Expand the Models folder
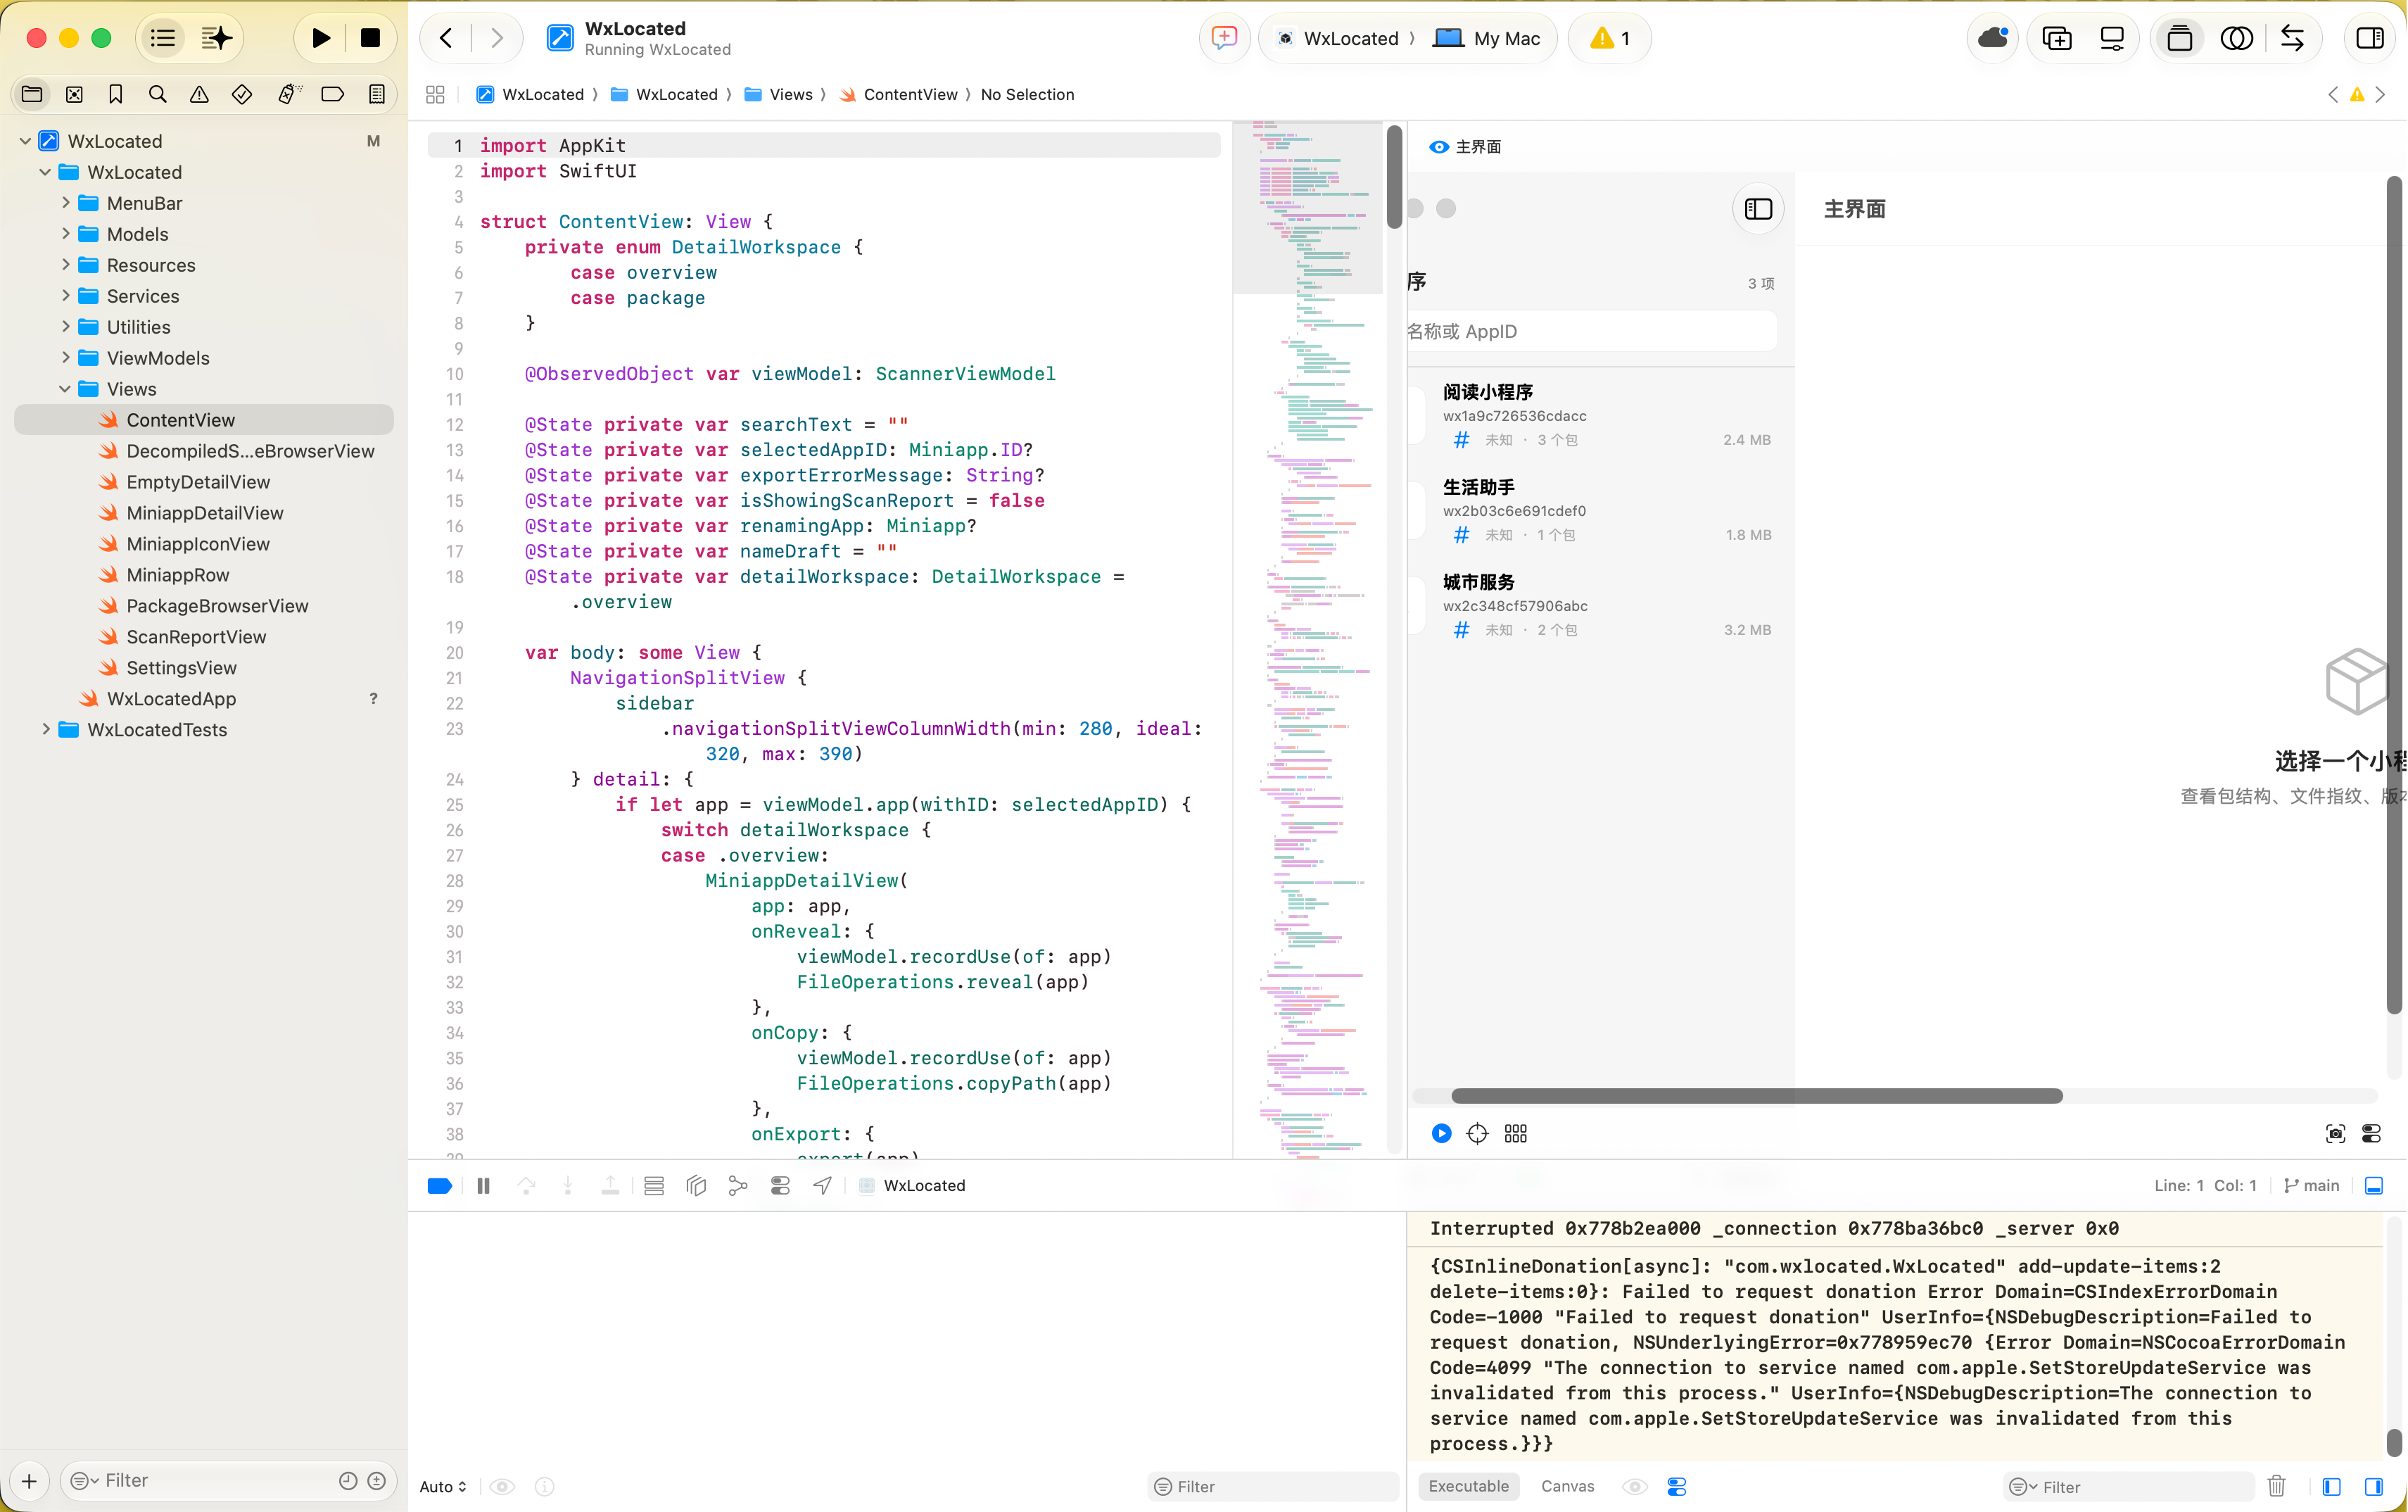Viewport: 2408px width, 1512px height. 66,234
